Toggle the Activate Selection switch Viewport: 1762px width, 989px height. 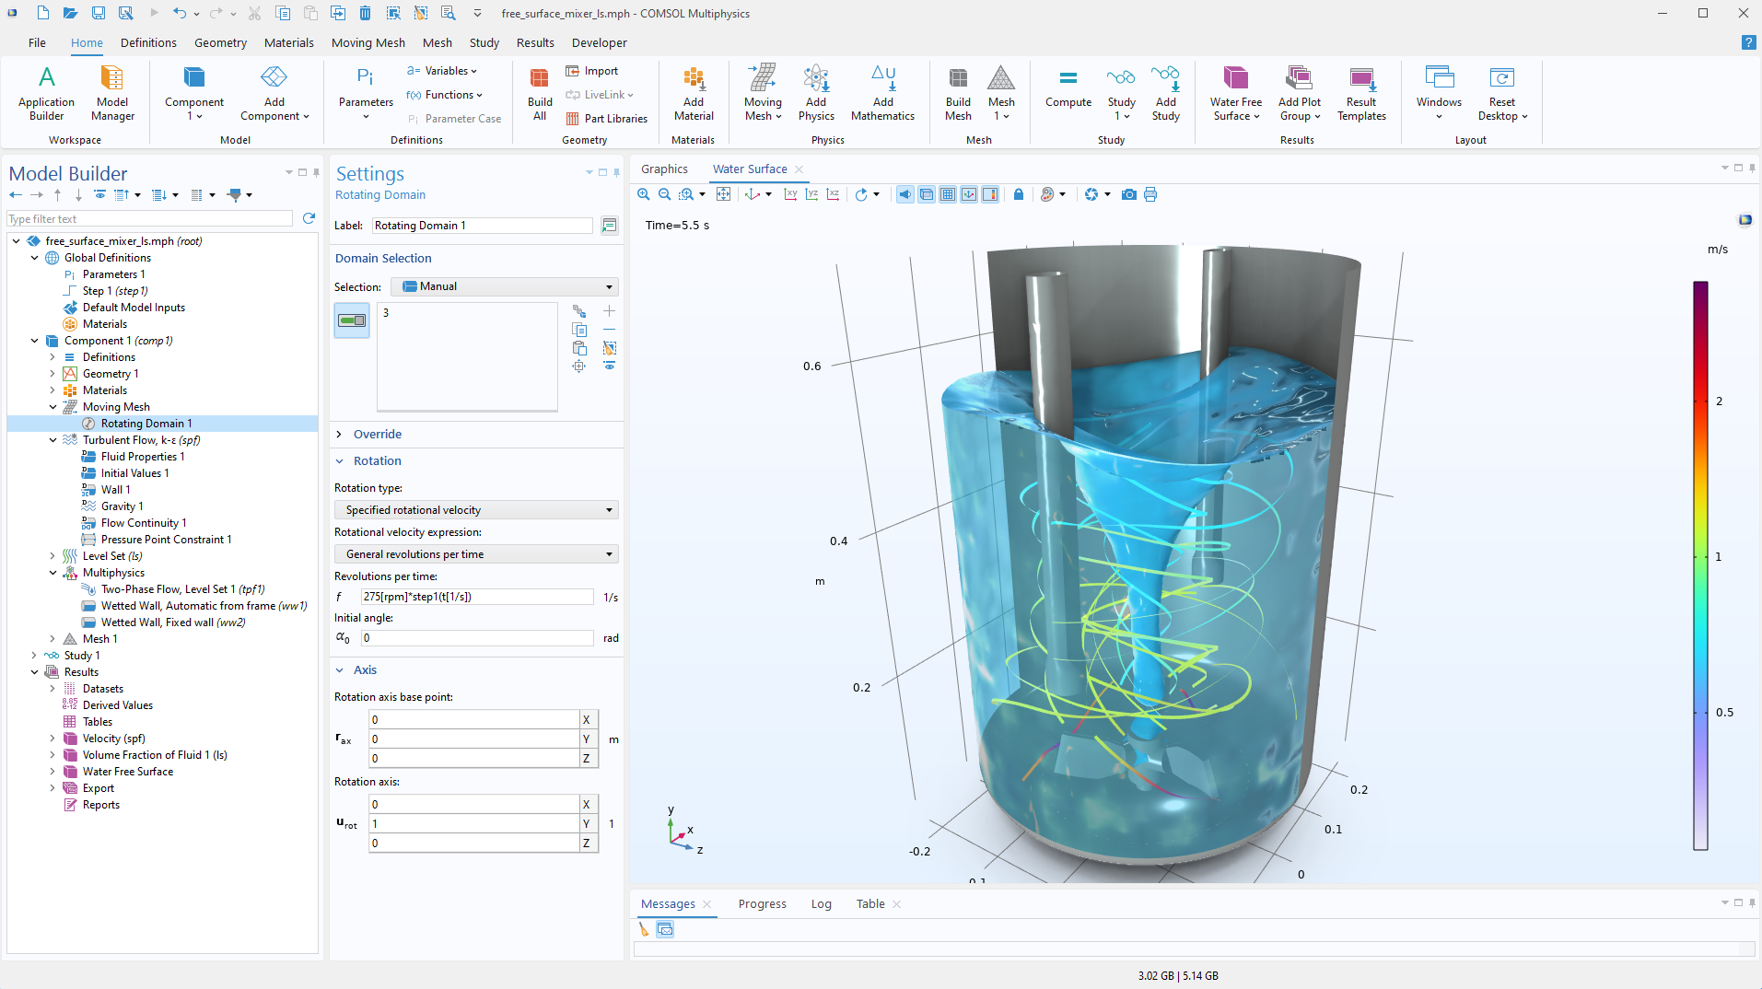352,320
